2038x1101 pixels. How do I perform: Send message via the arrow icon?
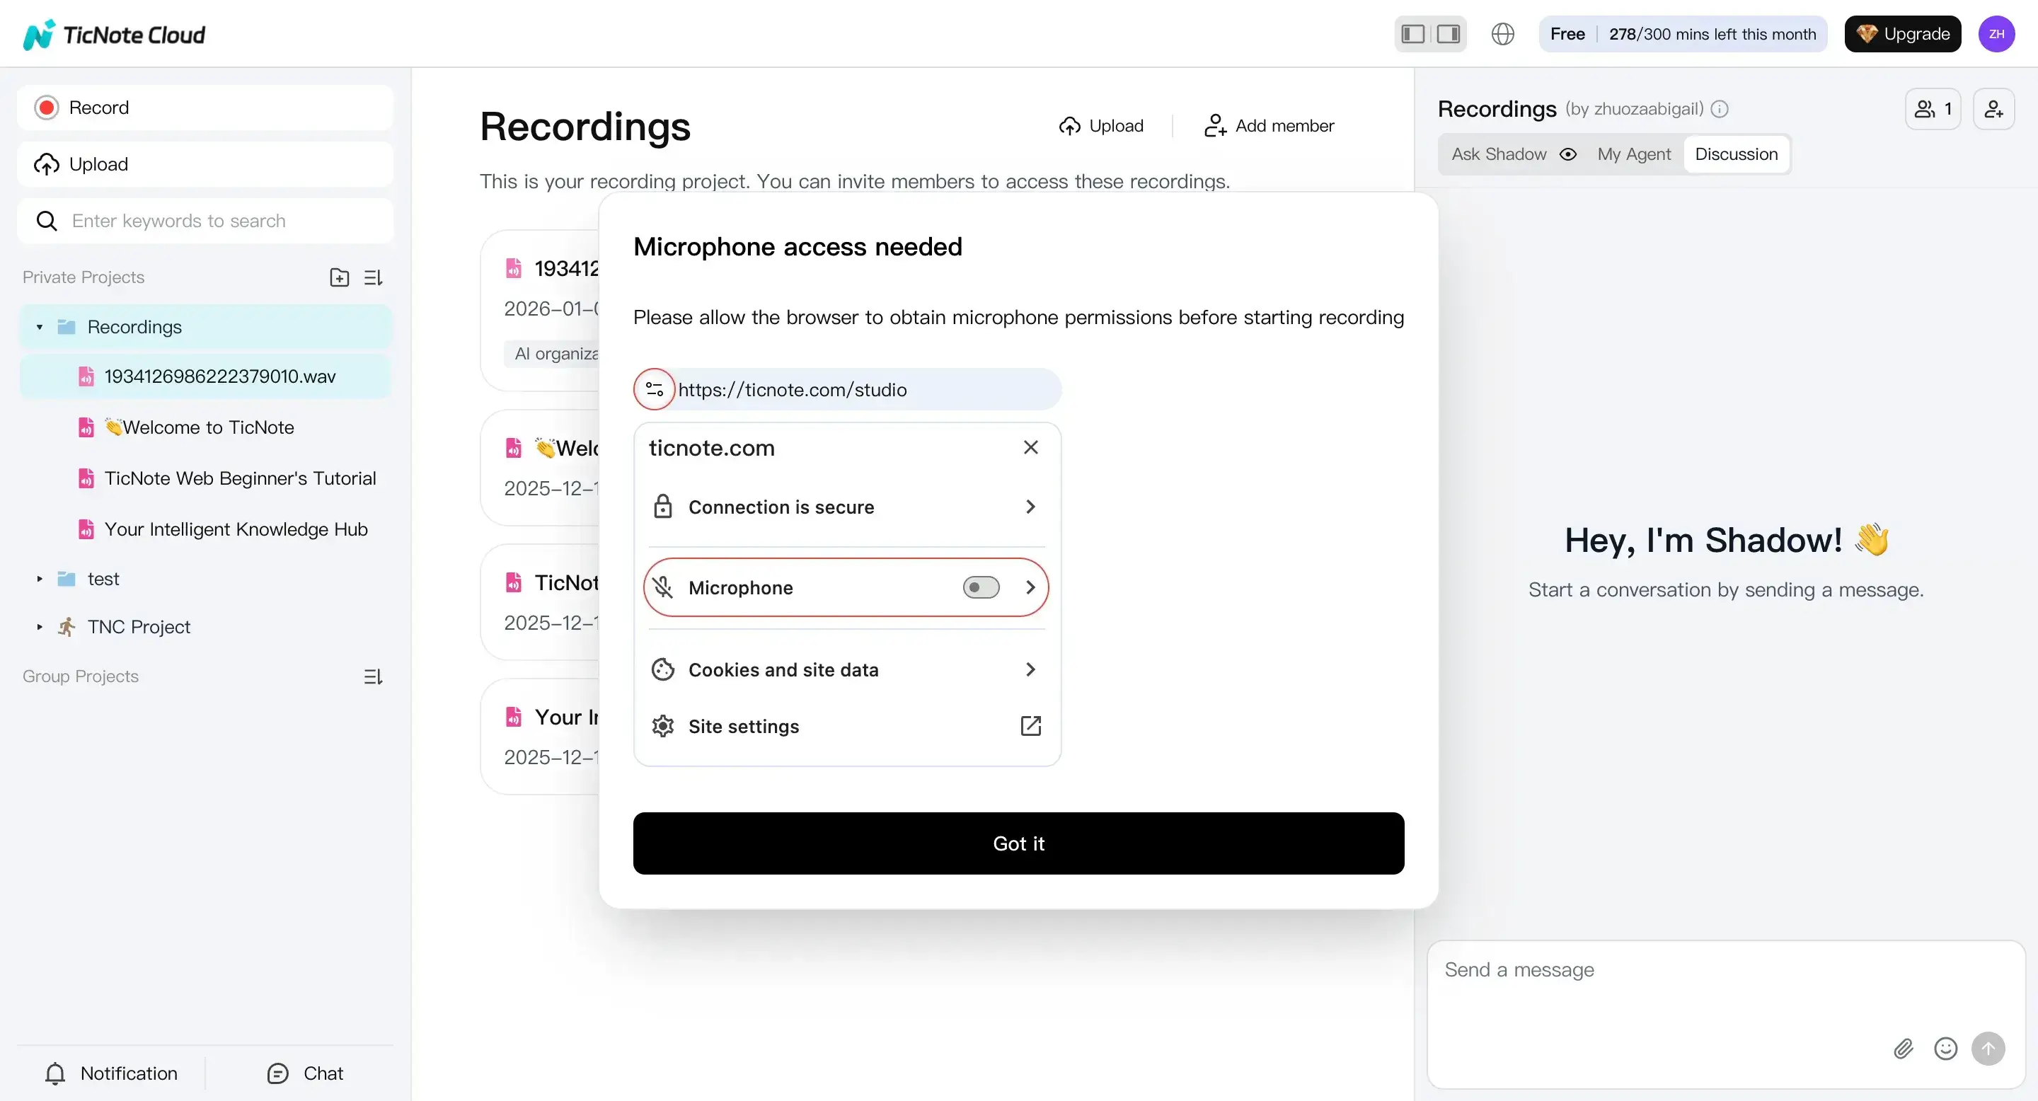[x=1988, y=1049]
